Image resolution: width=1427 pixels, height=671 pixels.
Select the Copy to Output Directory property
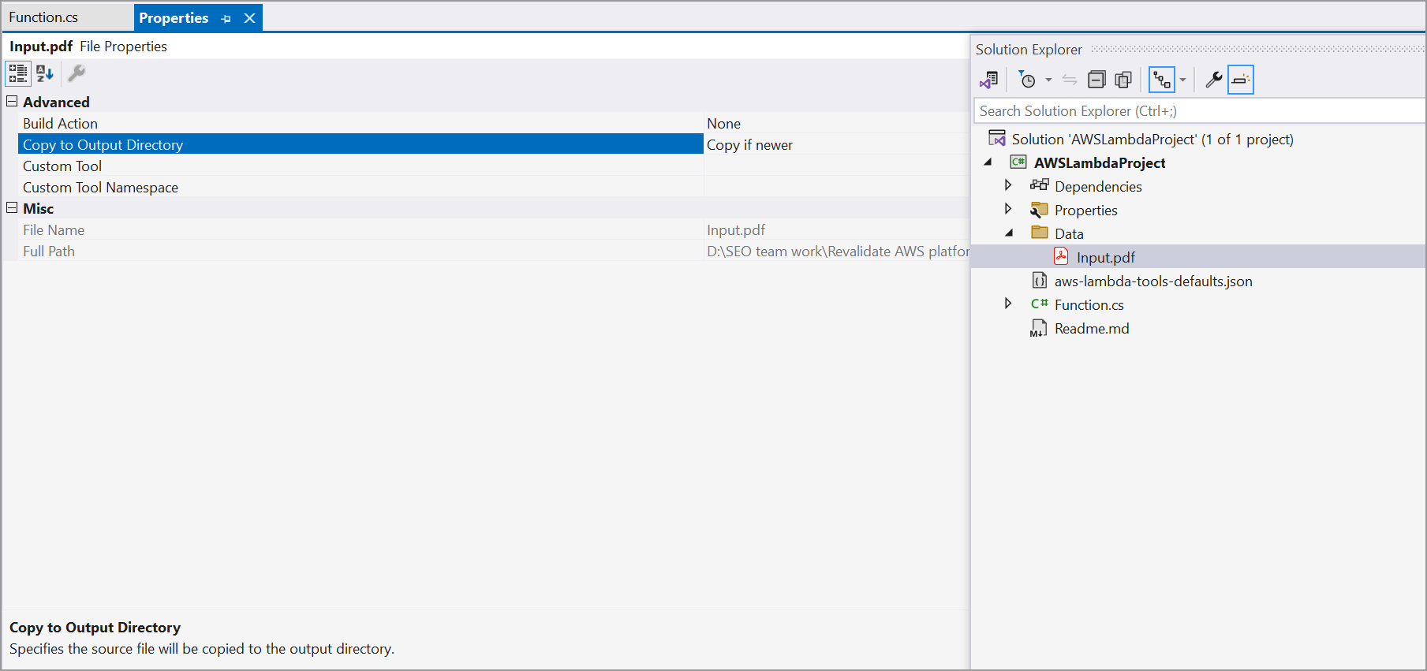point(360,144)
